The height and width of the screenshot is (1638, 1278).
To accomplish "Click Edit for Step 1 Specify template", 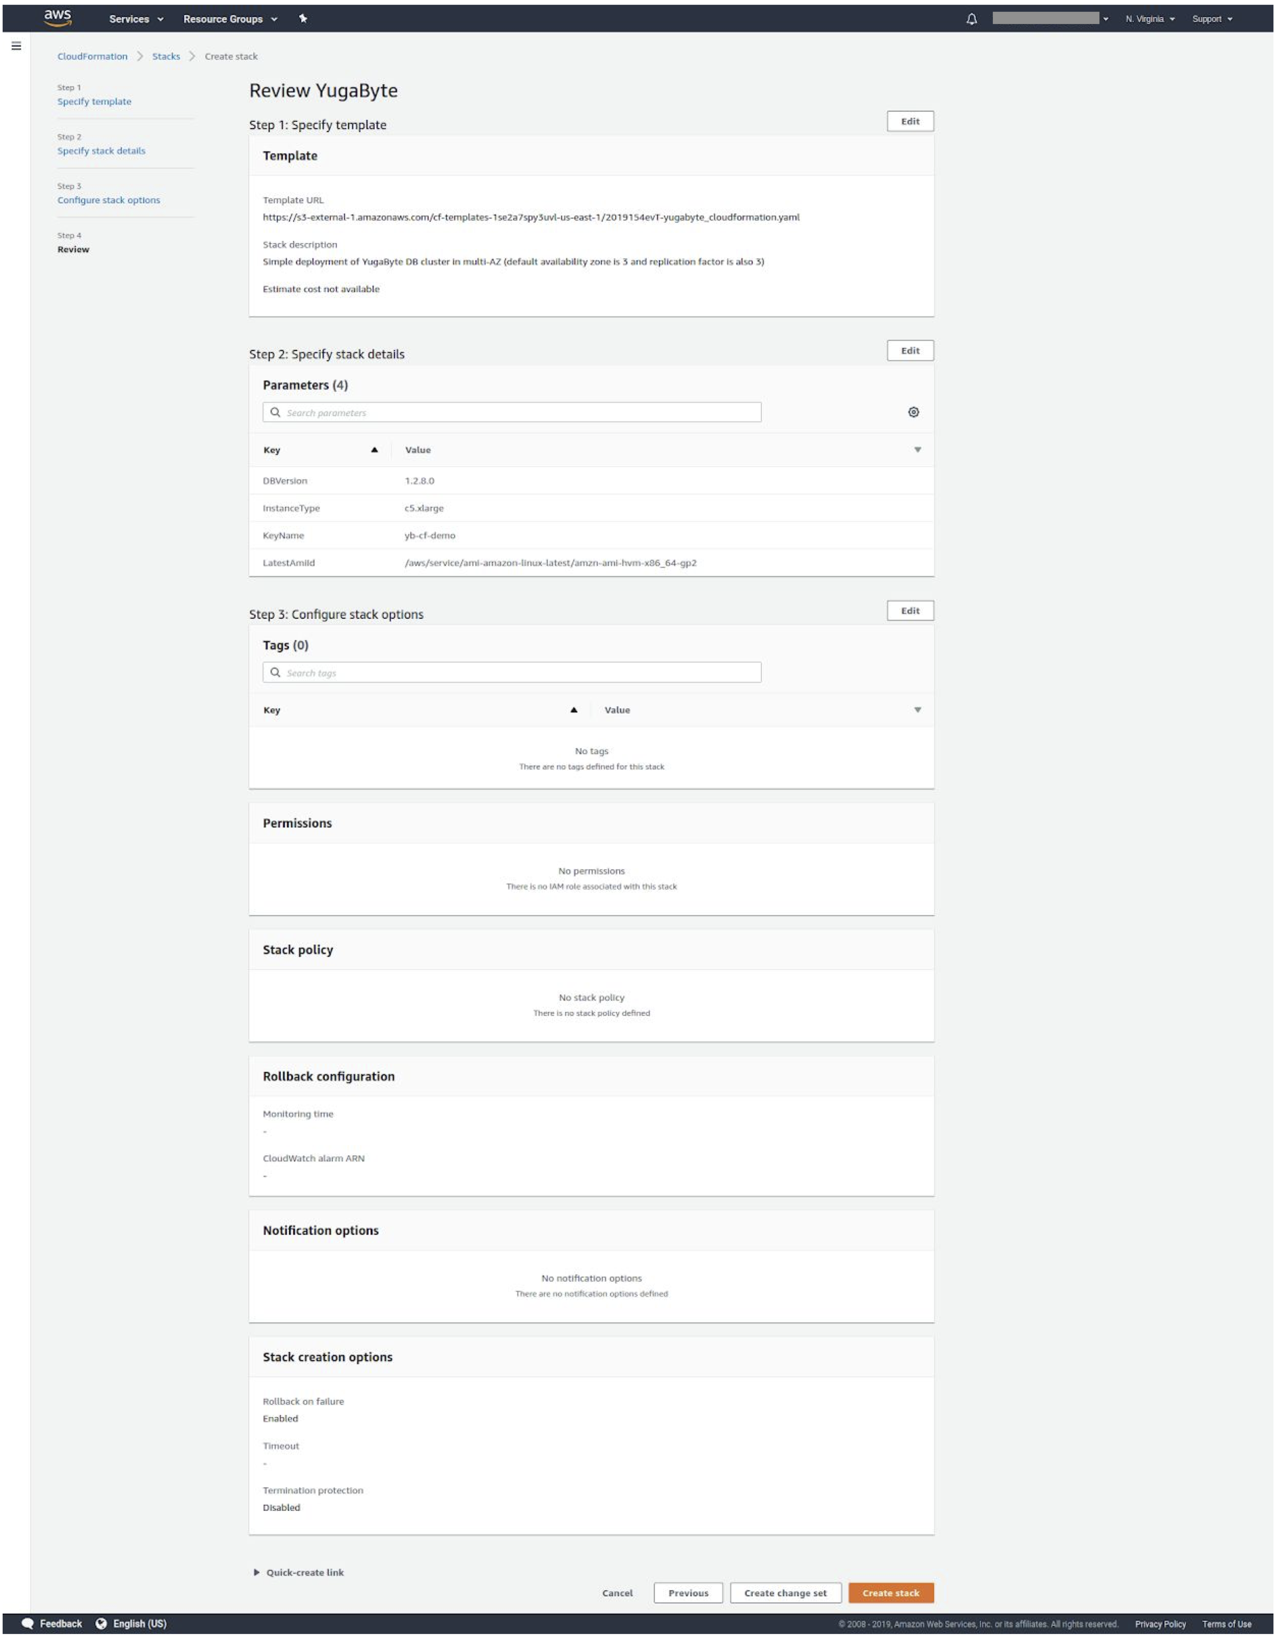I will [x=910, y=122].
